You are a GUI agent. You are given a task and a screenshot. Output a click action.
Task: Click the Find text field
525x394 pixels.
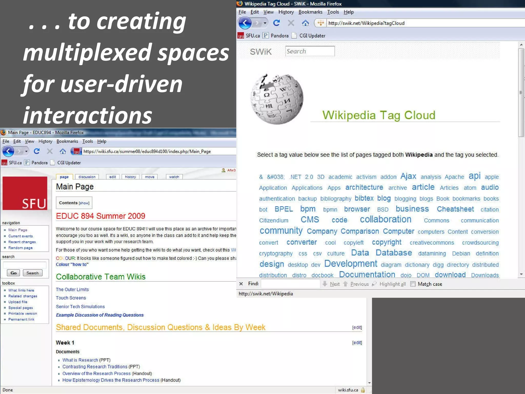pos(290,284)
